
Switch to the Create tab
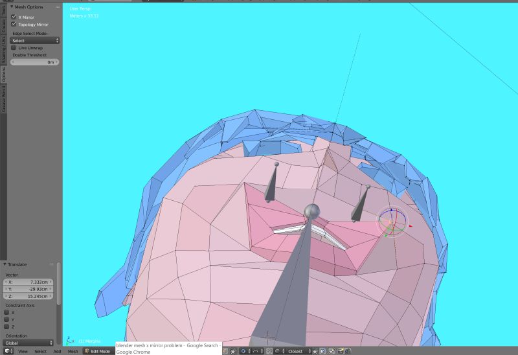click(3, 26)
